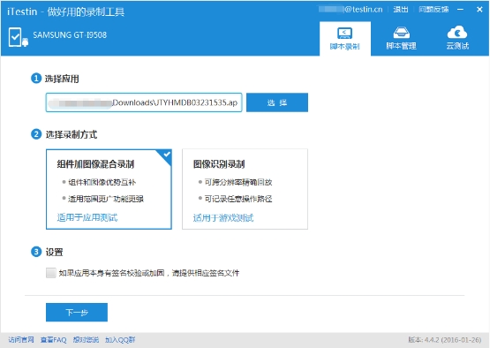The image size is (490, 348).
Task: Select 组件加图像混合录制 recording mode
Action: 109,189
